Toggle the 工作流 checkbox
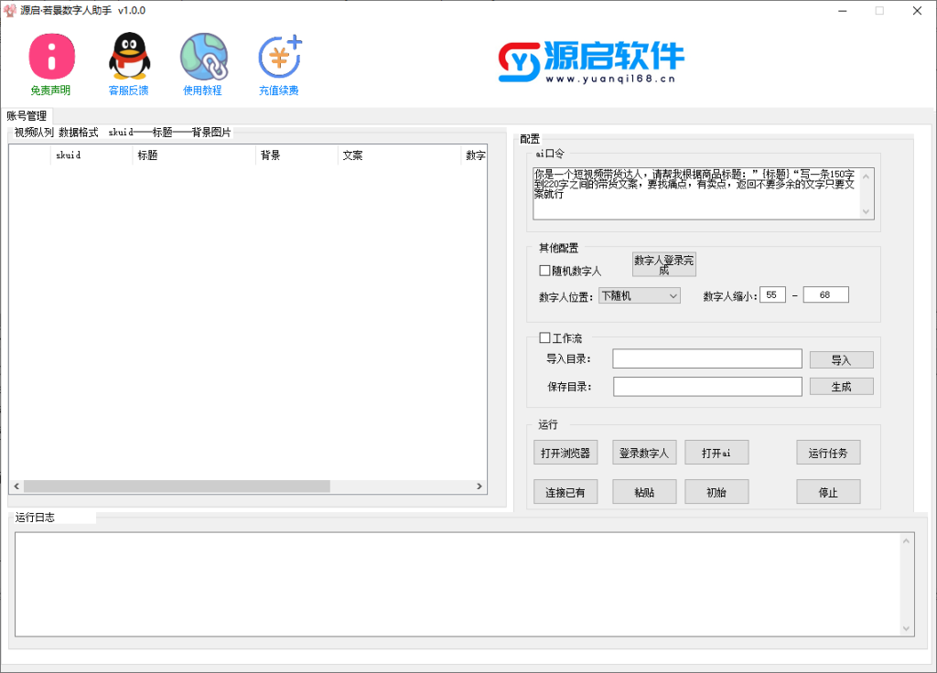 pyautogui.click(x=545, y=337)
